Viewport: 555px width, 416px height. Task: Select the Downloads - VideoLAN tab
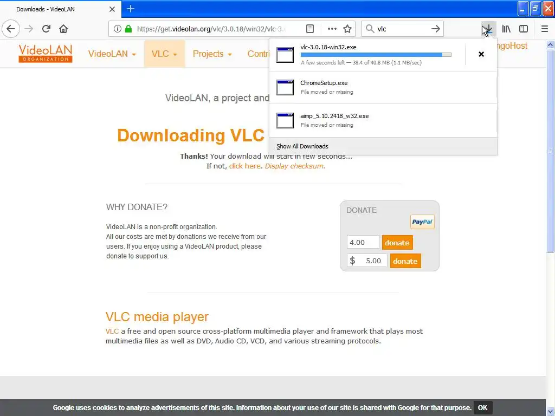61,9
